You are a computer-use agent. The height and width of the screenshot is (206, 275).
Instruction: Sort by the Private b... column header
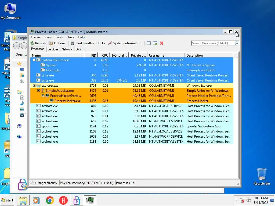(138, 55)
